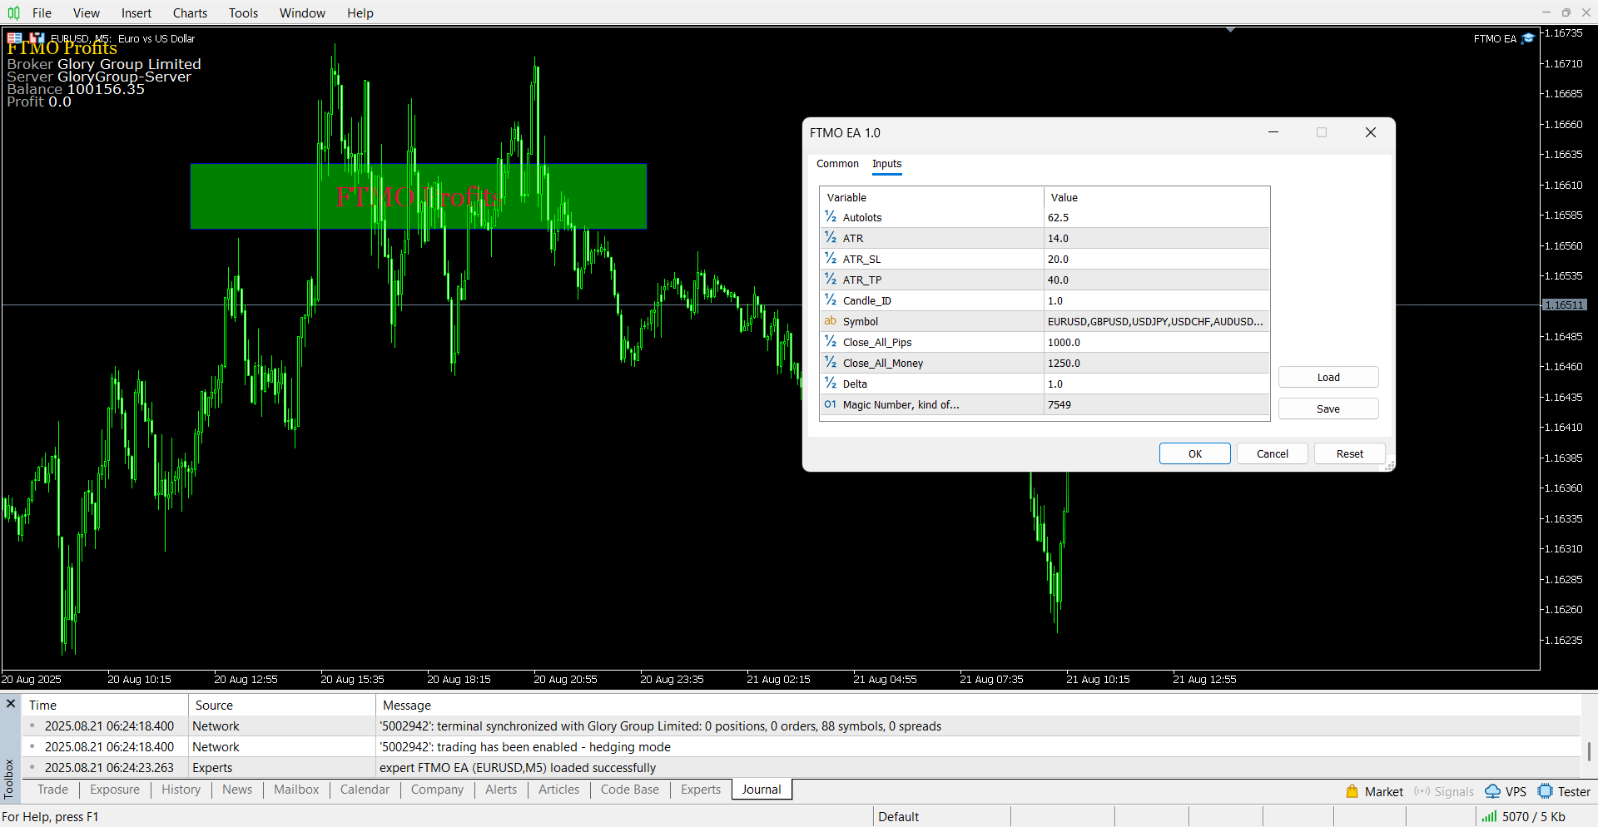Select the Journal tab
This screenshot has height=827, width=1598.
click(x=762, y=790)
